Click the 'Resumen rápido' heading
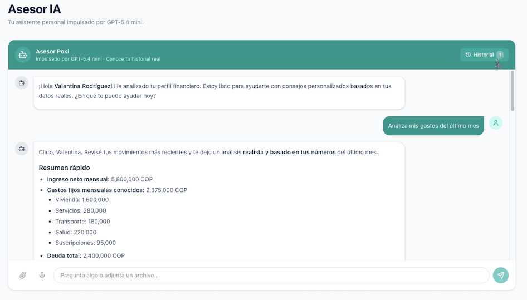Screen dimensions: 527x300 coord(64,168)
